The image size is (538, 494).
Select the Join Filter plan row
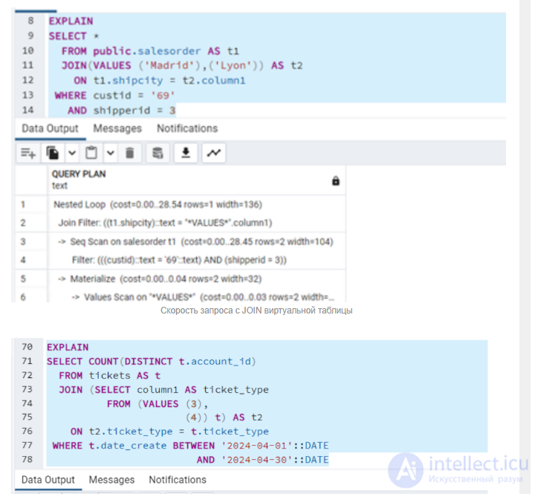[x=197, y=223]
